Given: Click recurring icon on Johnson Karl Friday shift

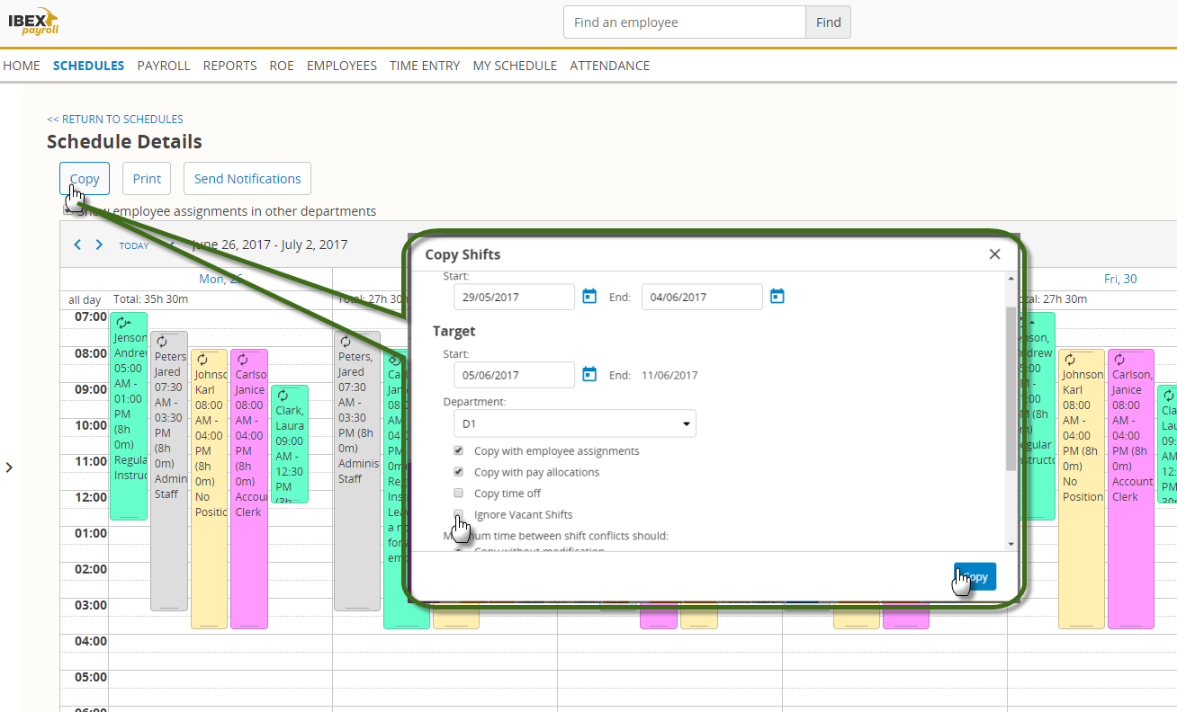Looking at the screenshot, I should coord(1070,359).
